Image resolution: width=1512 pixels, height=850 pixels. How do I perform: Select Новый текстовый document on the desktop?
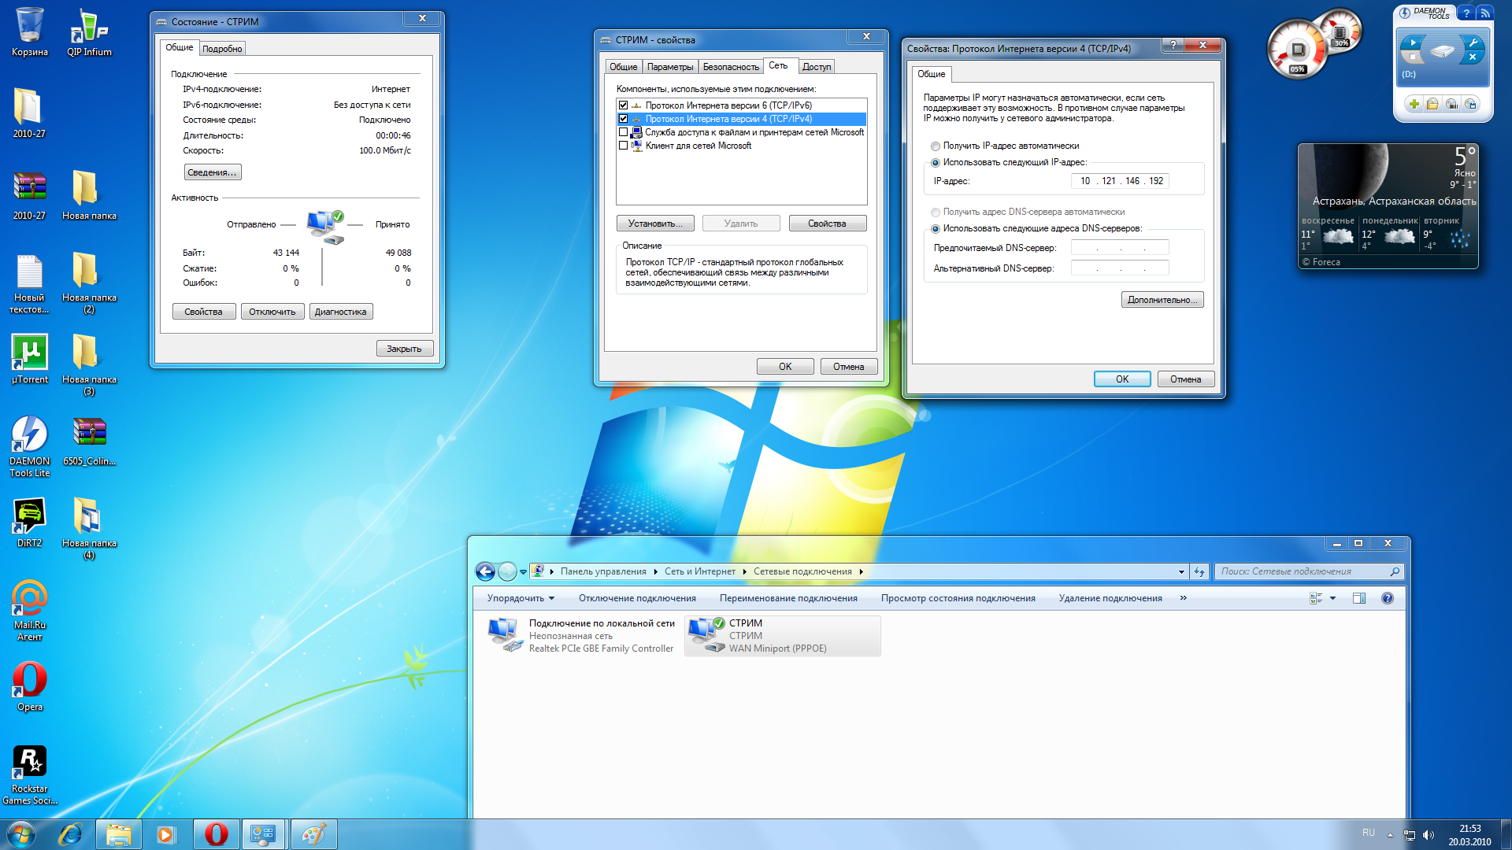(29, 283)
